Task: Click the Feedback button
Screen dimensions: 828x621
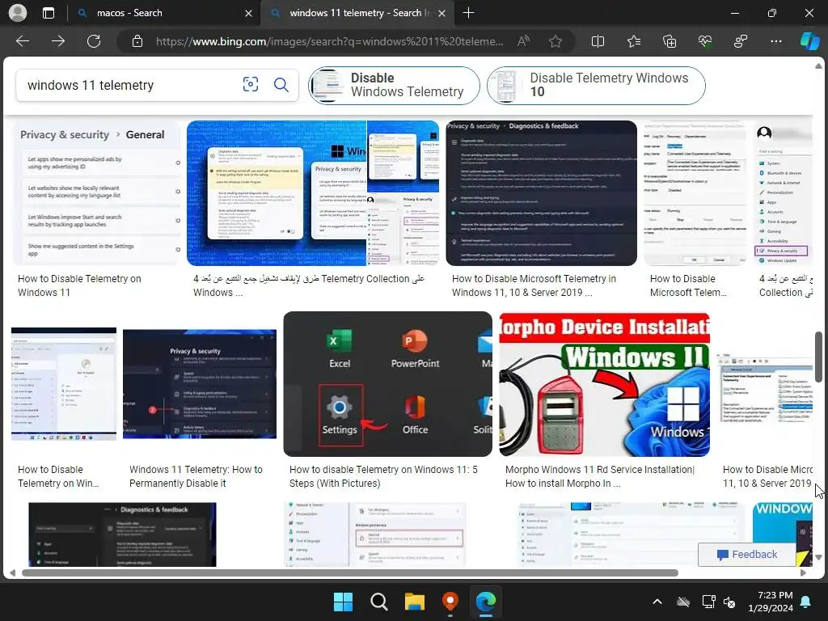Action: [746, 555]
